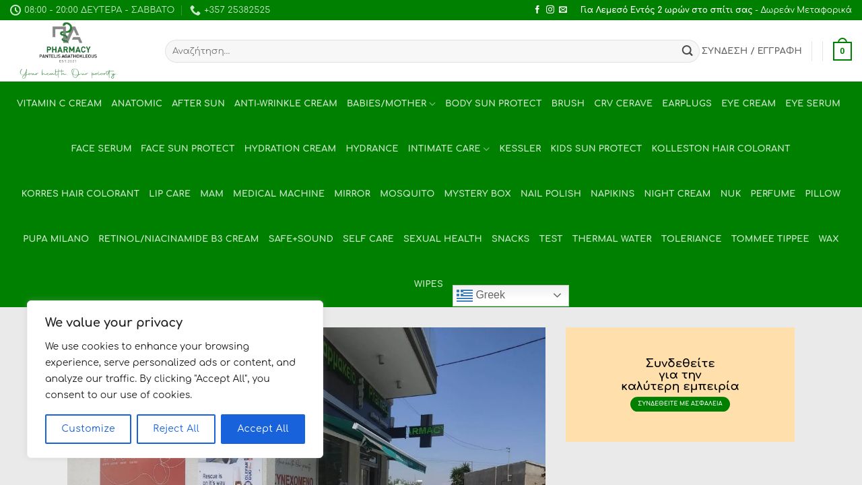Click the Pharmacy logo
The width and height of the screenshot is (862, 485).
click(68, 51)
